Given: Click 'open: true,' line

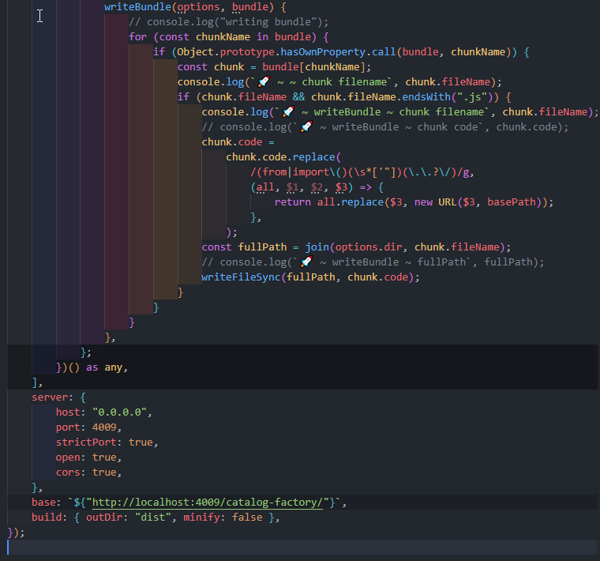Looking at the screenshot, I should coord(88,457).
